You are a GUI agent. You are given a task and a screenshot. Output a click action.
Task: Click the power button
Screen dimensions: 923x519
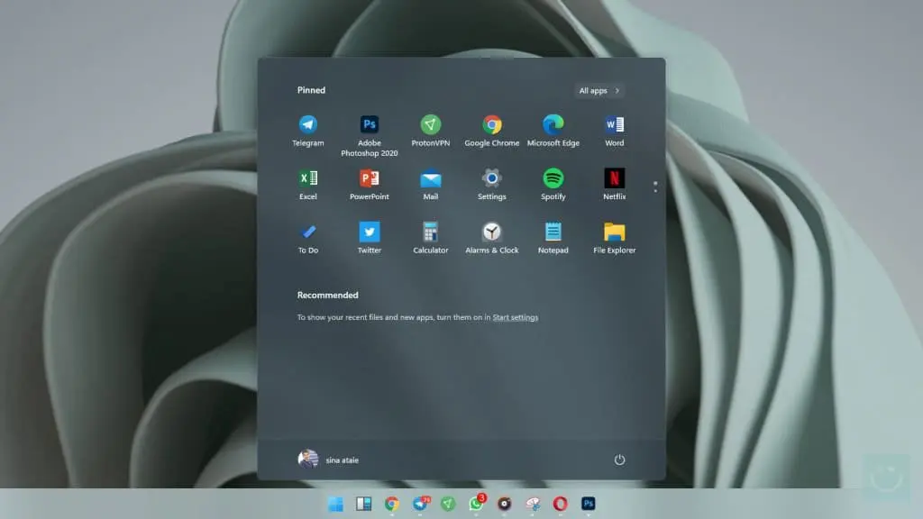(x=620, y=460)
